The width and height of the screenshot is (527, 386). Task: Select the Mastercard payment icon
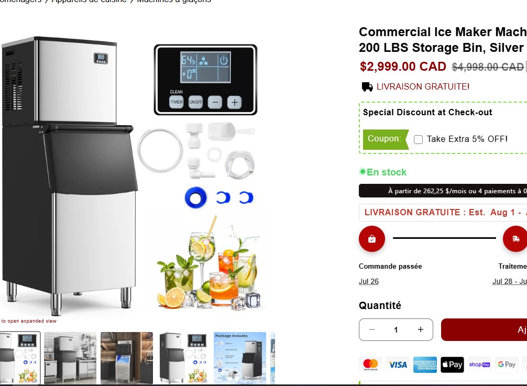pos(370,365)
